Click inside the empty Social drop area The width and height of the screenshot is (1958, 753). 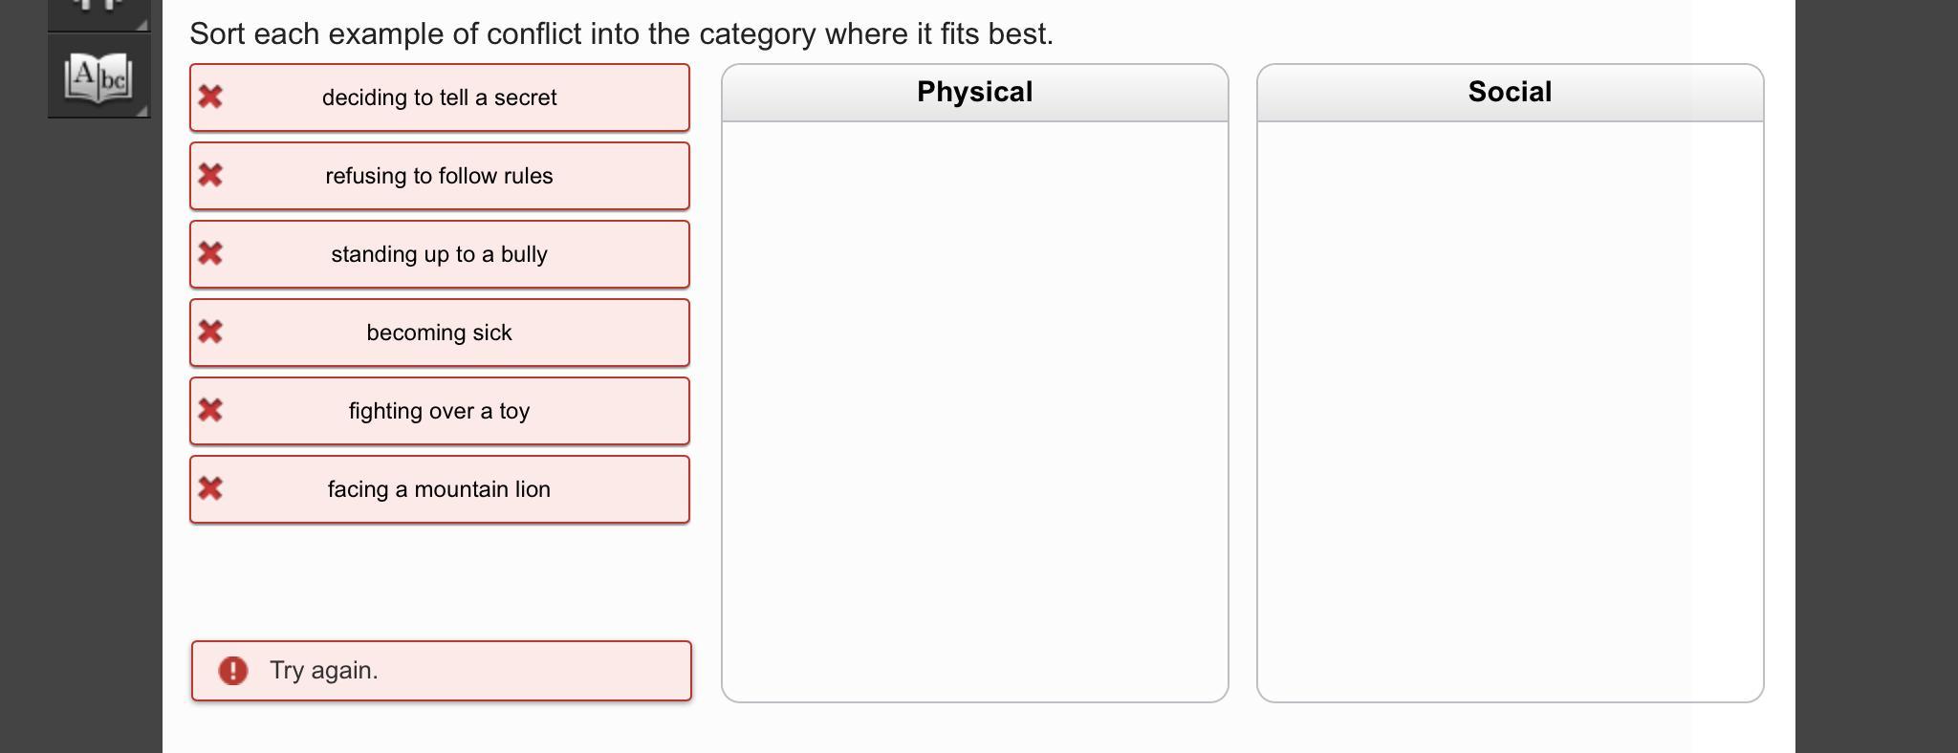[x=1510, y=411]
